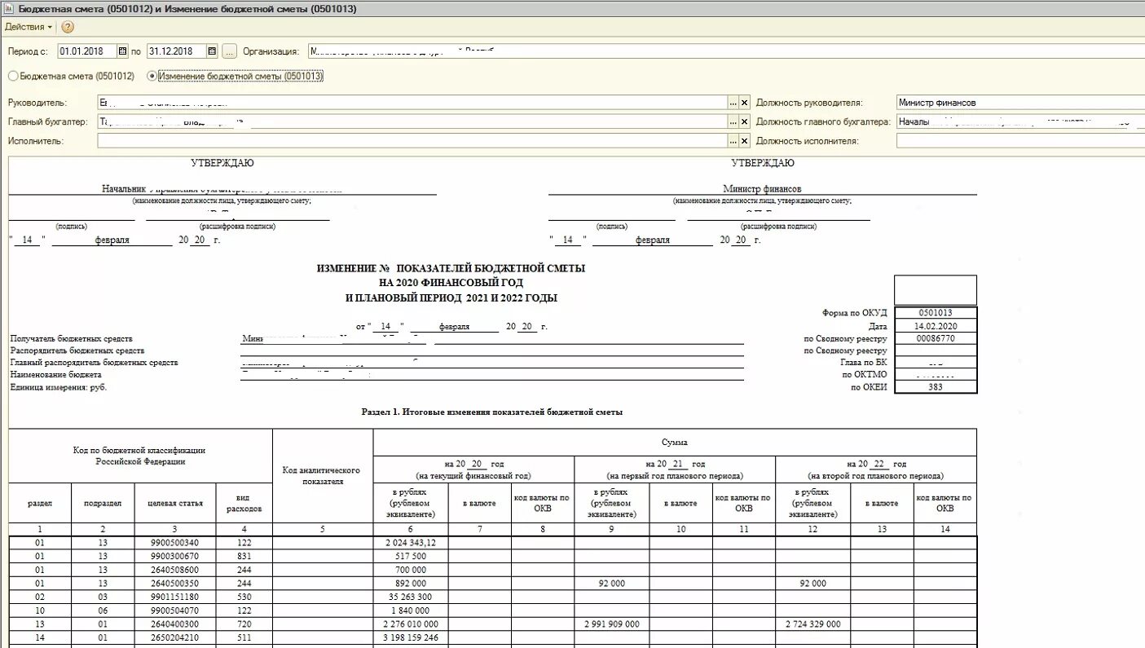
Task: Select date cell 14.02.2020
Action: tap(935, 325)
